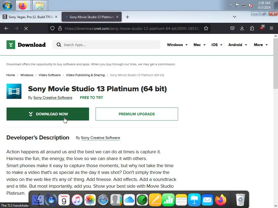Viewport: 278px width, 208px height.
Task: Click the search magnifier icon
Action: coord(59,45)
